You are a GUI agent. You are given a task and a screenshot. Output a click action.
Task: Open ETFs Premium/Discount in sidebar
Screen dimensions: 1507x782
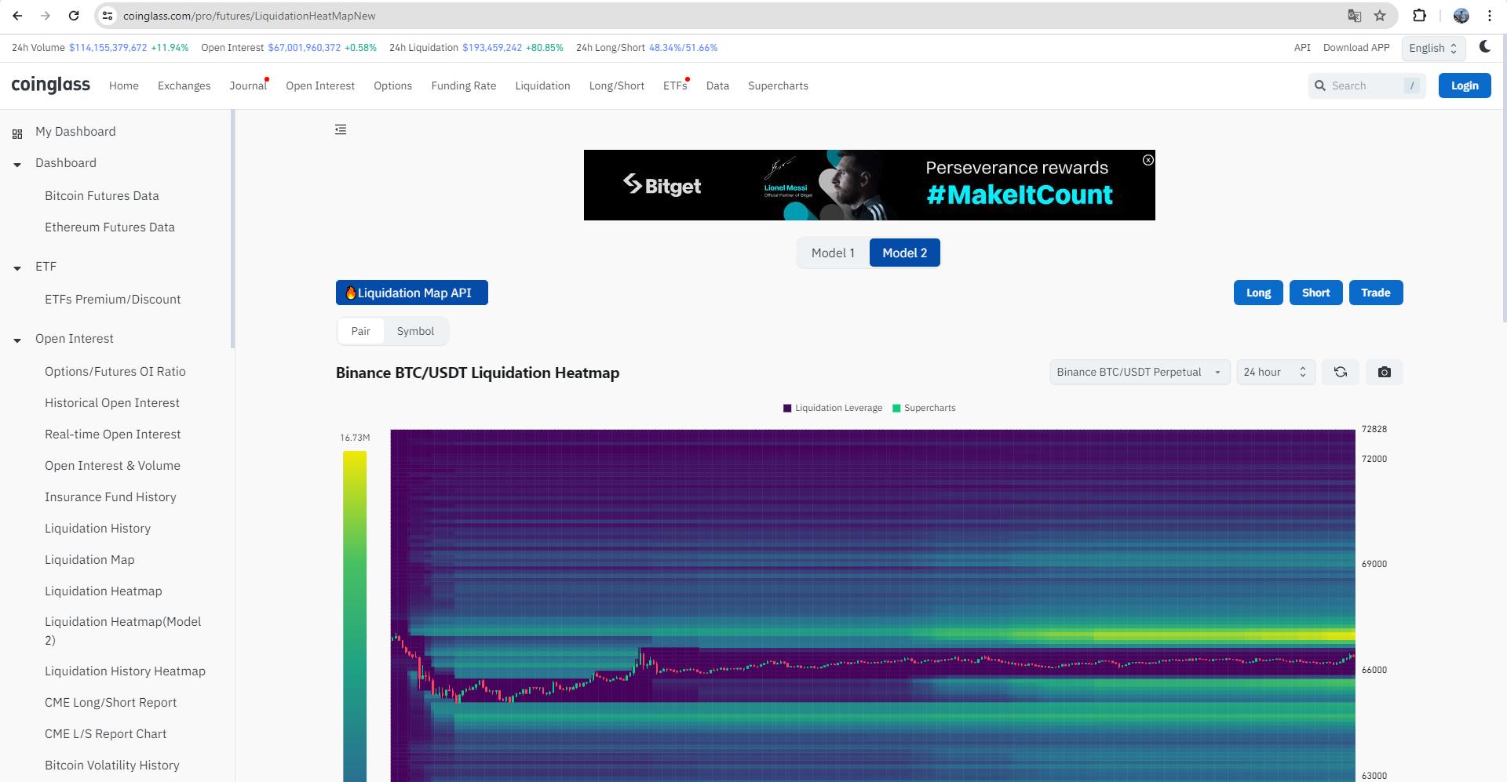pos(113,299)
